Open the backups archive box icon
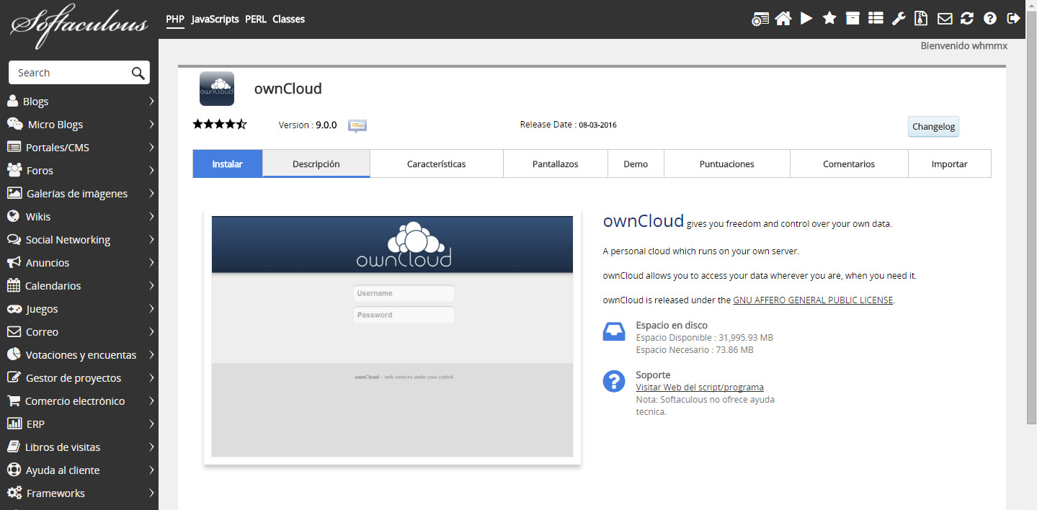 pyautogui.click(x=853, y=19)
